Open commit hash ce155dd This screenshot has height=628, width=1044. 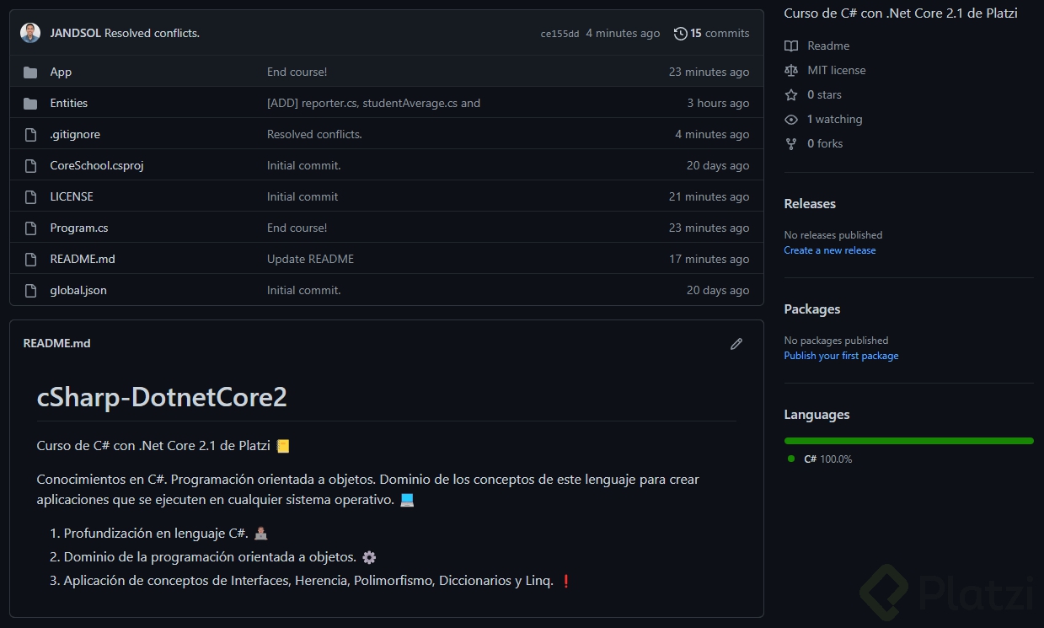(x=559, y=34)
